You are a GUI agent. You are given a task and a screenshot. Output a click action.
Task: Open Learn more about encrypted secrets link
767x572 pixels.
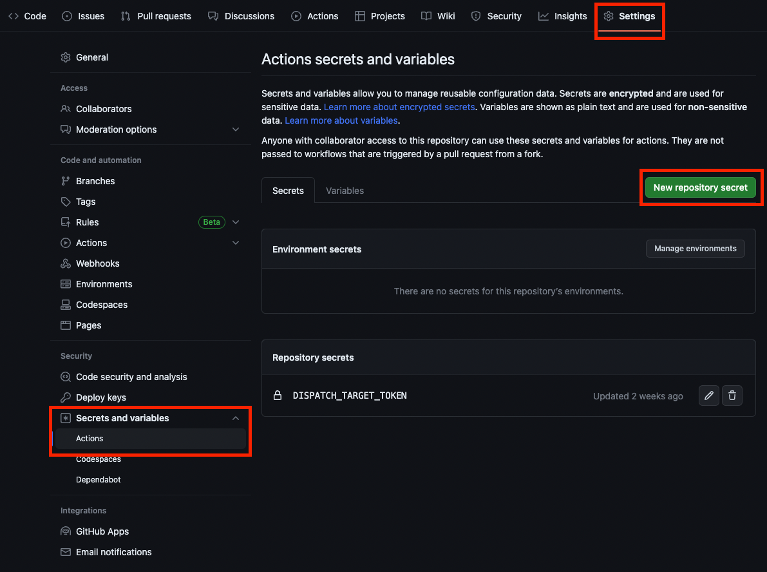[x=399, y=107]
